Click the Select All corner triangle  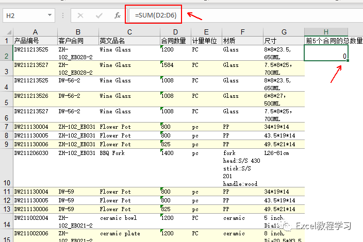9,32
